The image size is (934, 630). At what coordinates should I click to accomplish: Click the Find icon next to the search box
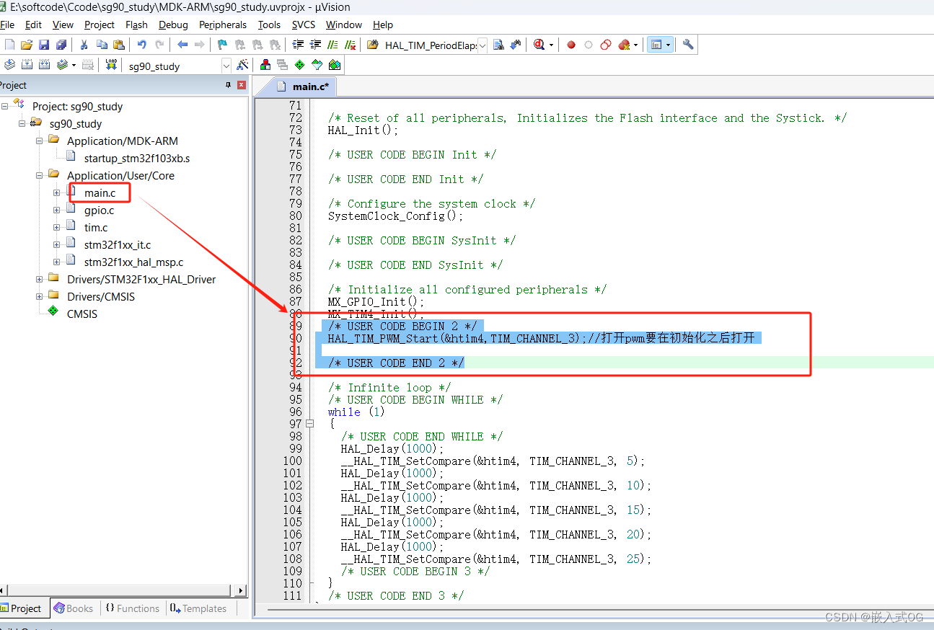click(498, 45)
